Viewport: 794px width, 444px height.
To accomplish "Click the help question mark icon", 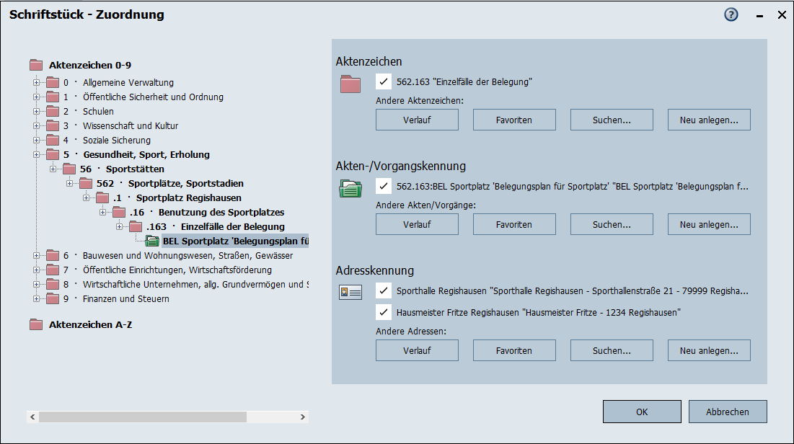I will (731, 14).
